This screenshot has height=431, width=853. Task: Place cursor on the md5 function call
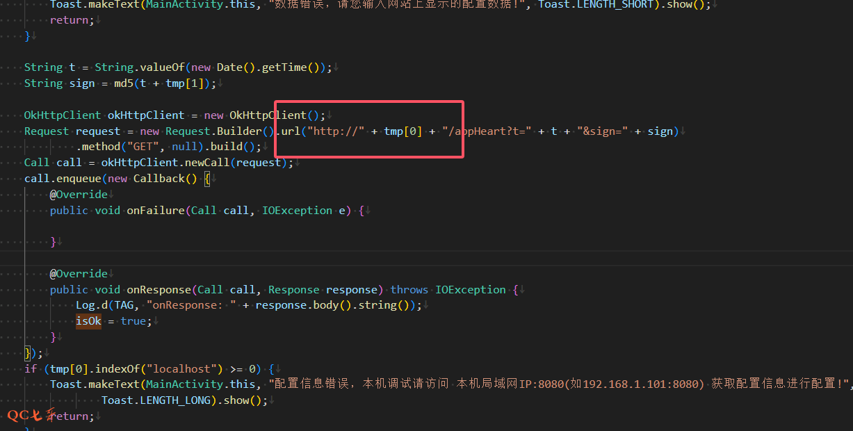tap(124, 83)
